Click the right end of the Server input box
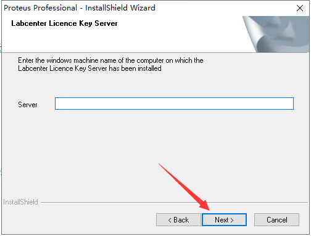The image size is (311, 236). 289,104
